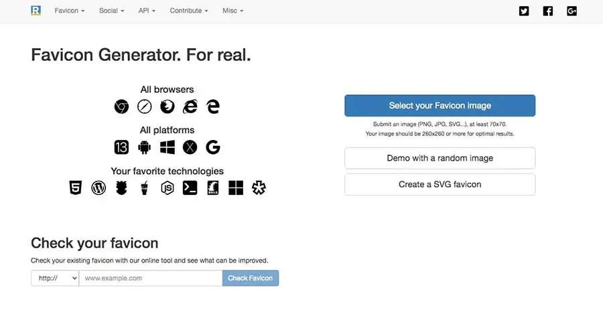Image resolution: width=603 pixels, height=312 pixels.
Task: Click the Safari compass icon
Action: (144, 106)
